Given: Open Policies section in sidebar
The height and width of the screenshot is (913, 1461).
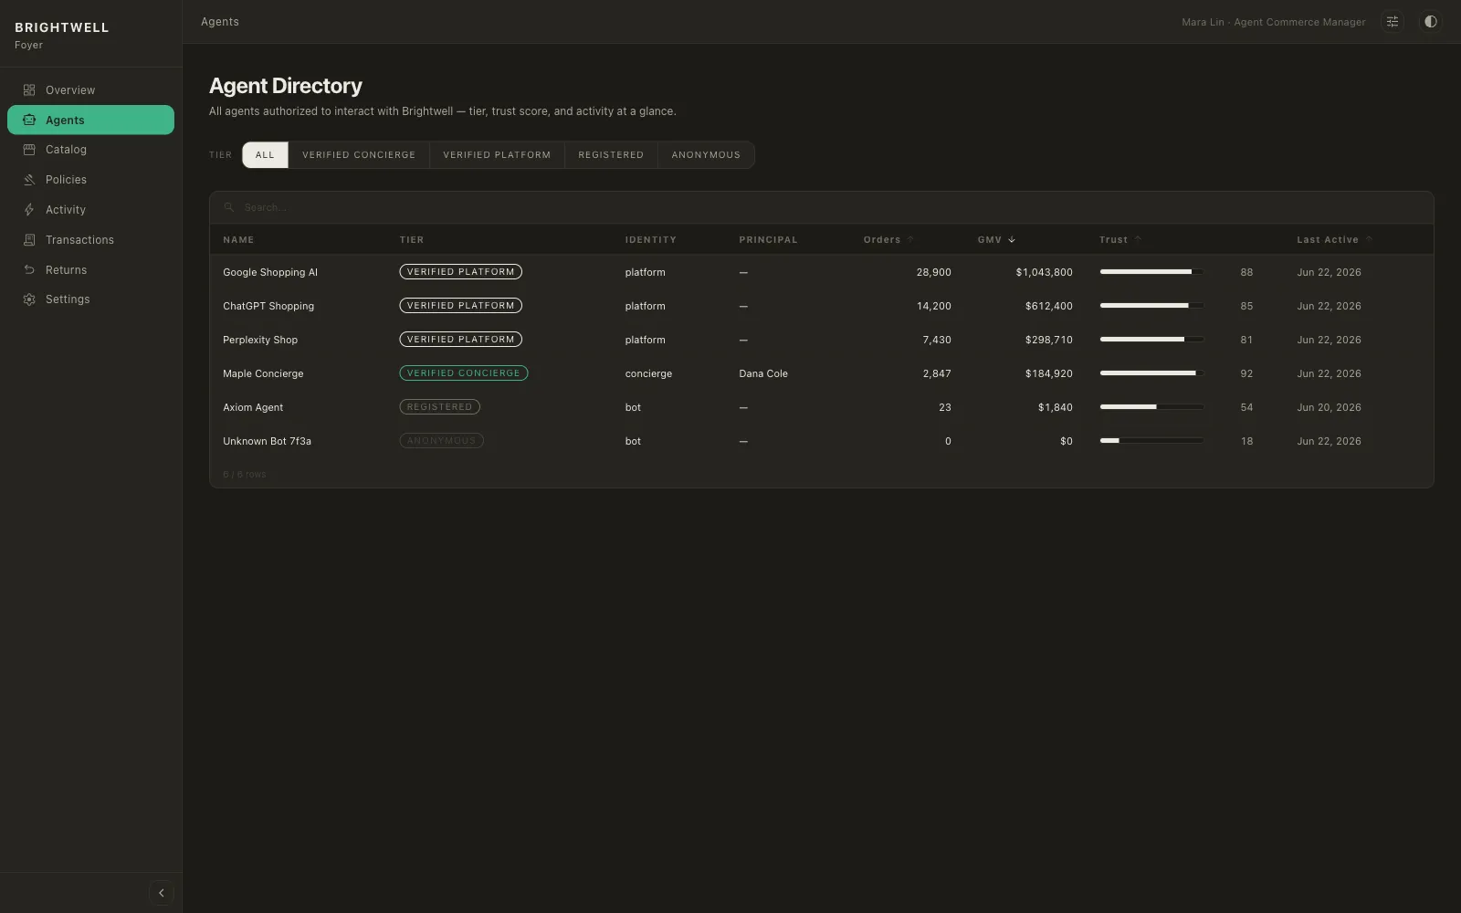Looking at the screenshot, I should click(x=90, y=180).
